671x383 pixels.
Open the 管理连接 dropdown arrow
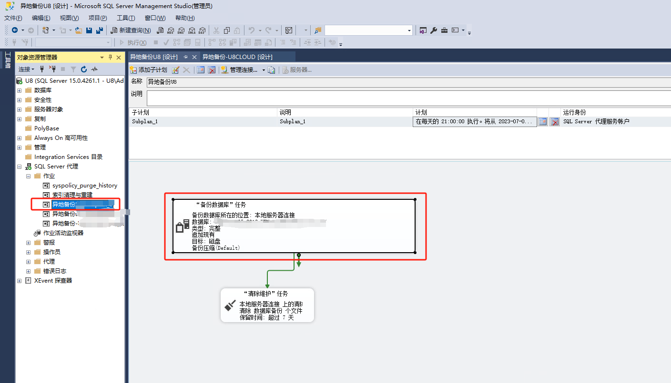[x=264, y=70]
